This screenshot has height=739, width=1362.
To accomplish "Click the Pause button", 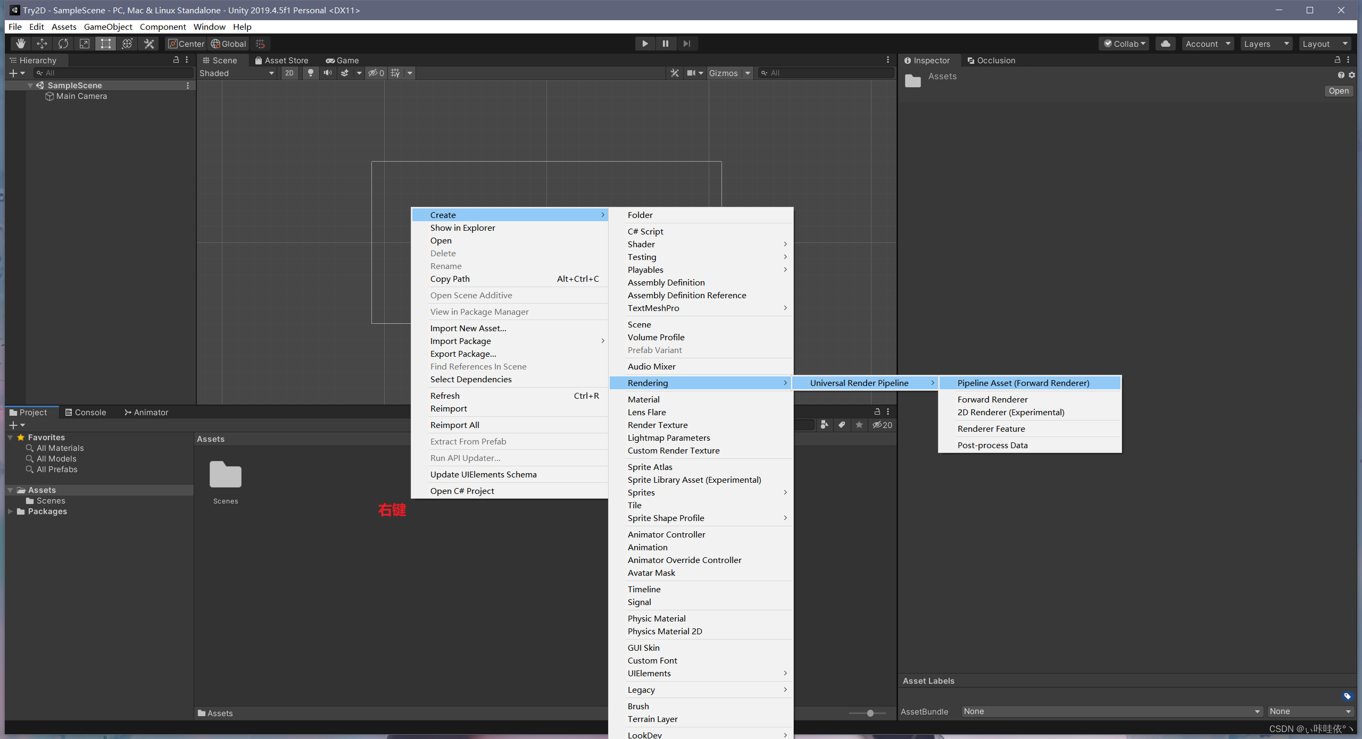I will [x=666, y=44].
